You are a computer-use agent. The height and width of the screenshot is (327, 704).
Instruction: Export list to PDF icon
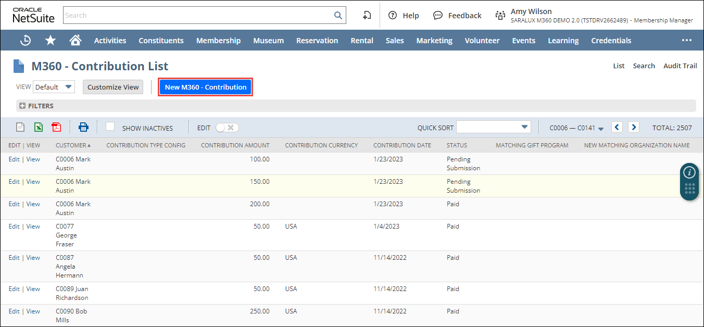coord(56,127)
